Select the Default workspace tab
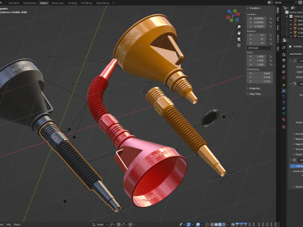The height and width of the screenshot is (227, 303). [x=44, y=3]
